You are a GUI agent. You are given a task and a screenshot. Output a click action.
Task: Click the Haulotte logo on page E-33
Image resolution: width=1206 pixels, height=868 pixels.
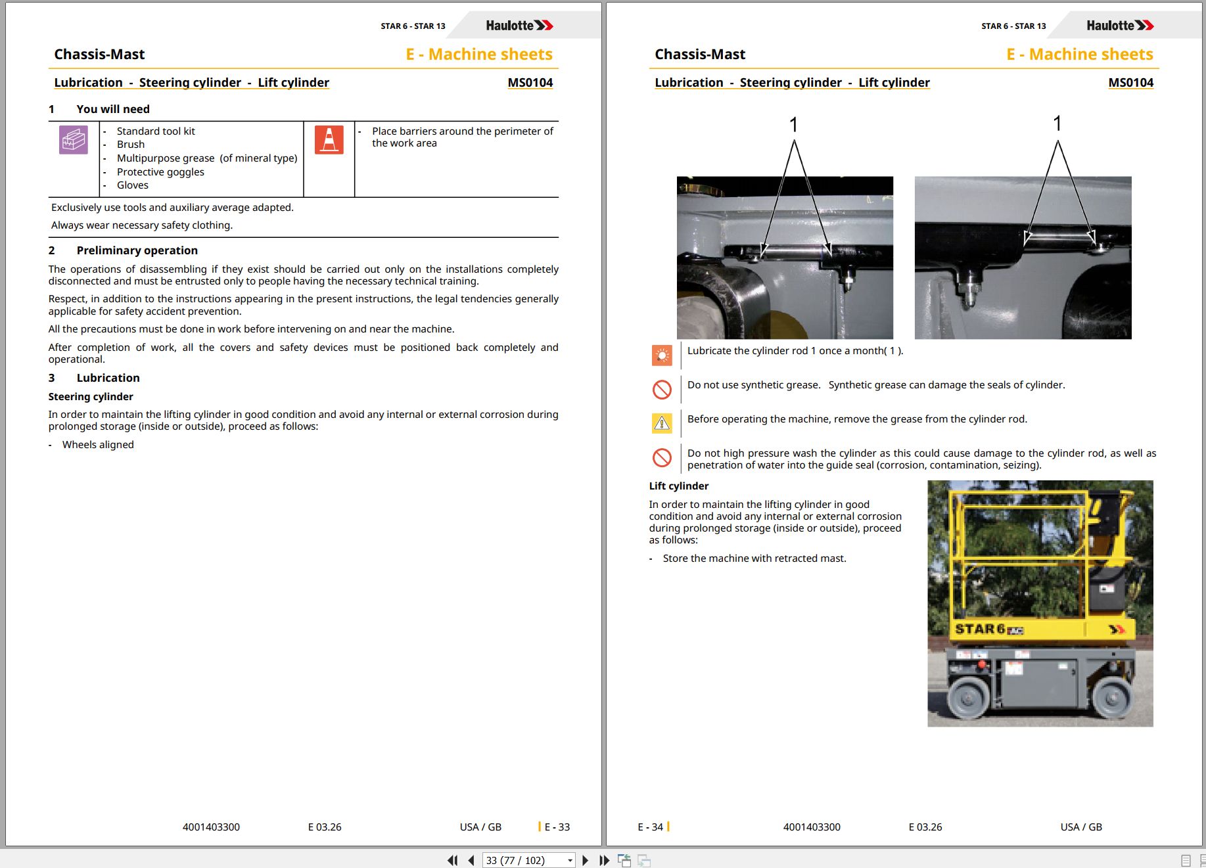pyautogui.click(x=519, y=26)
